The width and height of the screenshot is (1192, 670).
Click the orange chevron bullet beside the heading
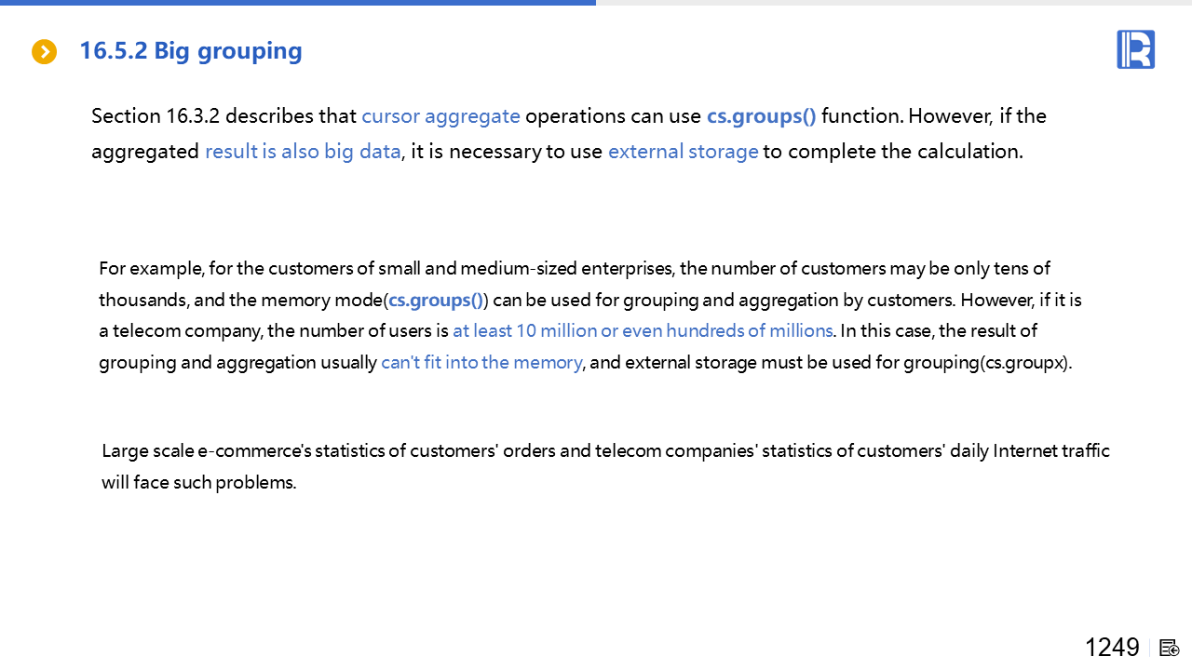tap(44, 52)
